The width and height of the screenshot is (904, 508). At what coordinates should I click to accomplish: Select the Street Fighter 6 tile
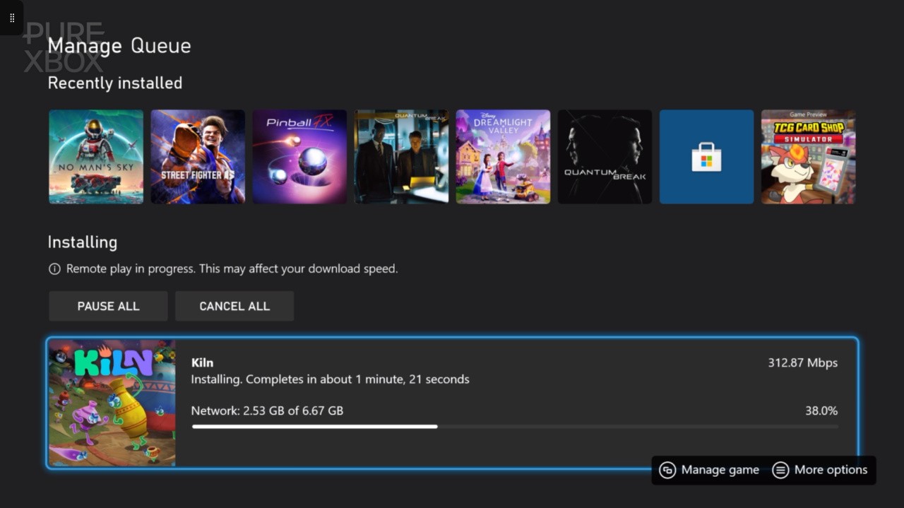[x=198, y=156]
